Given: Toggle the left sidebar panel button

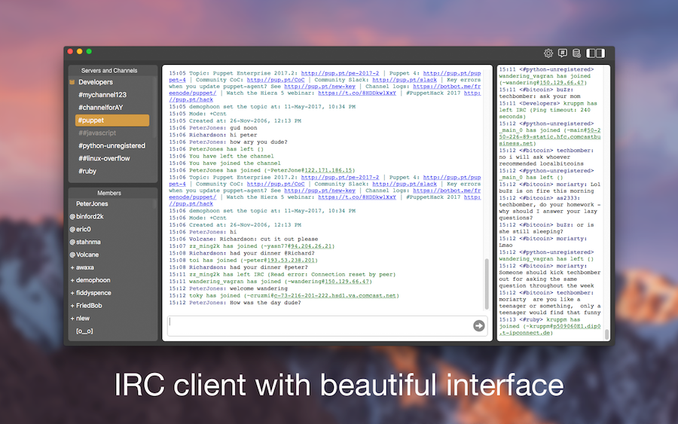Looking at the screenshot, I should (591, 53).
